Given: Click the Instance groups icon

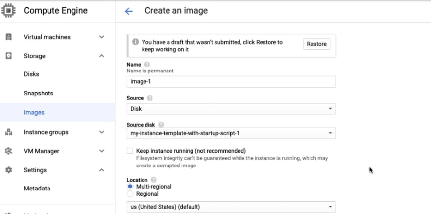Looking at the screenshot, I should pyautogui.click(x=9, y=132).
